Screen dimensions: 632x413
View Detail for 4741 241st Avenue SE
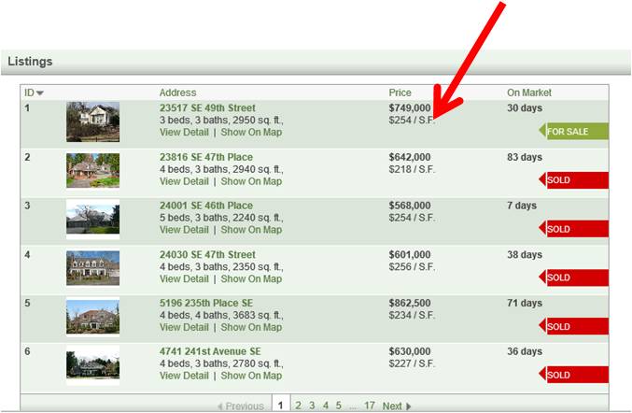coord(184,376)
